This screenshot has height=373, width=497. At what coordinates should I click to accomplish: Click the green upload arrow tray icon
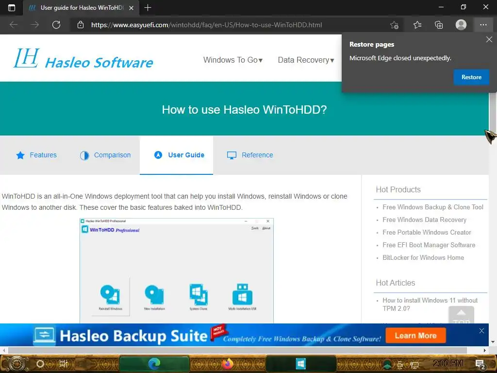[x=387, y=365]
